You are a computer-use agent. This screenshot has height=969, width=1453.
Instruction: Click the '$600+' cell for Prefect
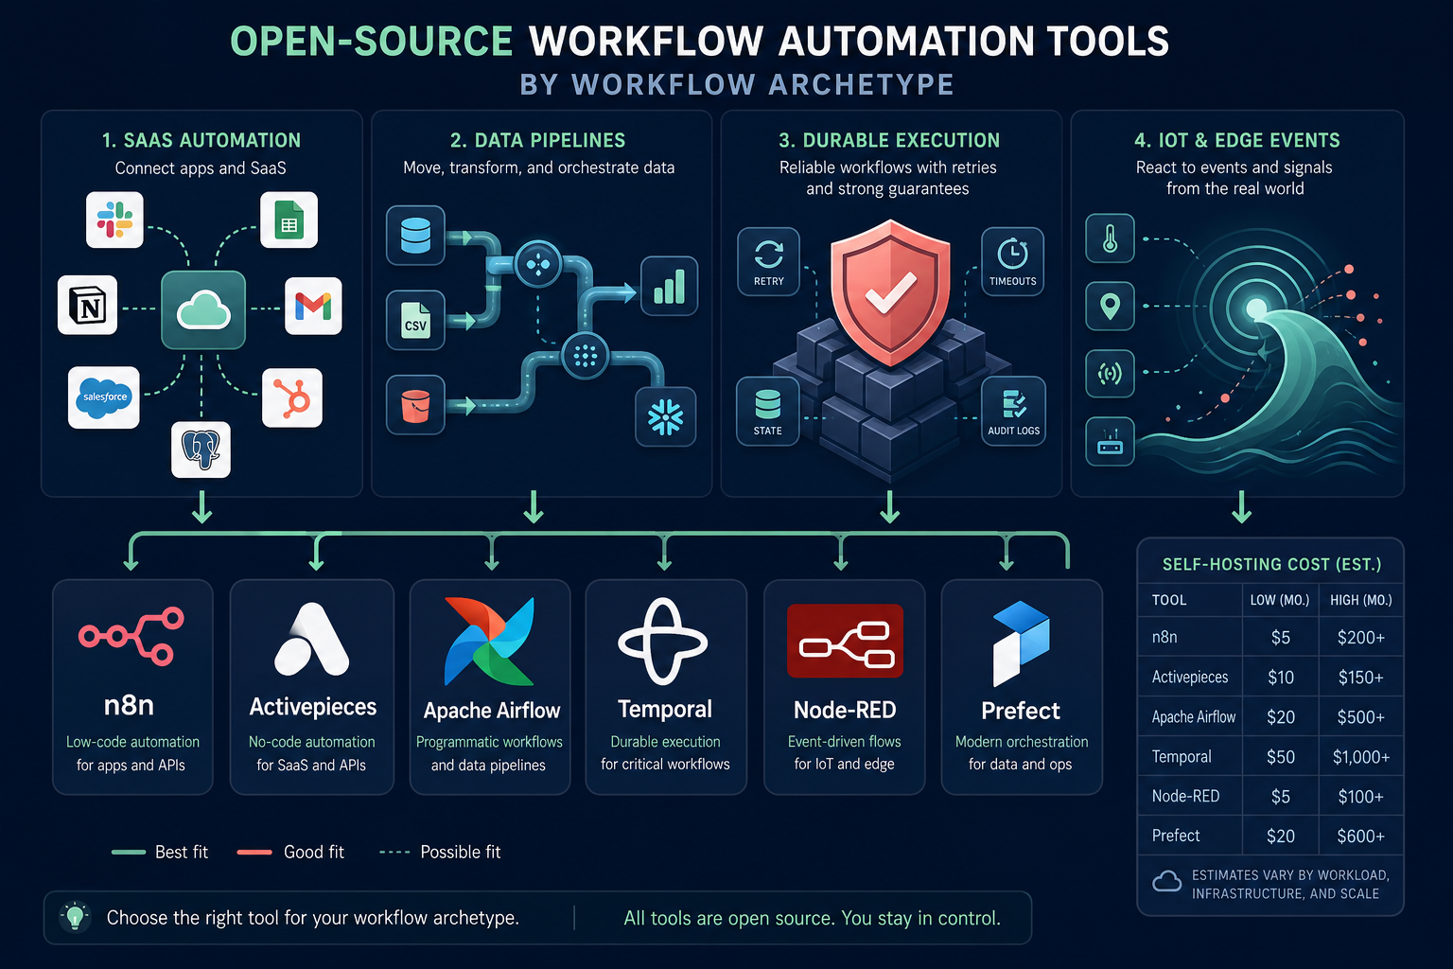(1361, 836)
